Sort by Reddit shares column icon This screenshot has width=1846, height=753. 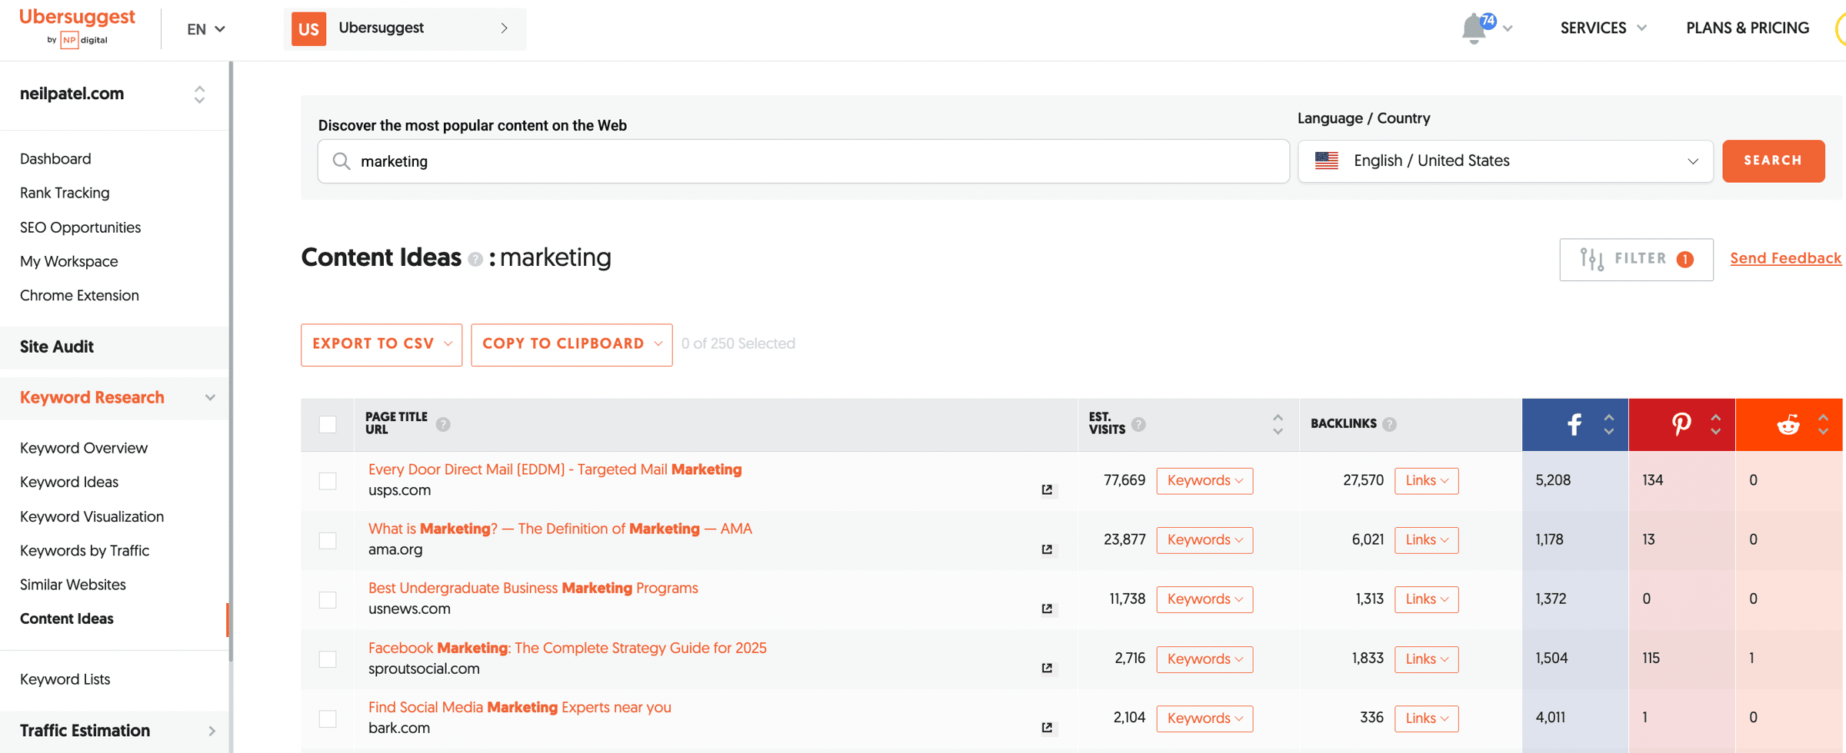tap(1822, 424)
